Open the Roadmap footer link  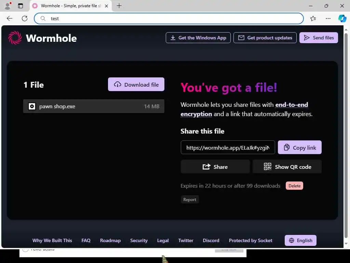click(110, 240)
